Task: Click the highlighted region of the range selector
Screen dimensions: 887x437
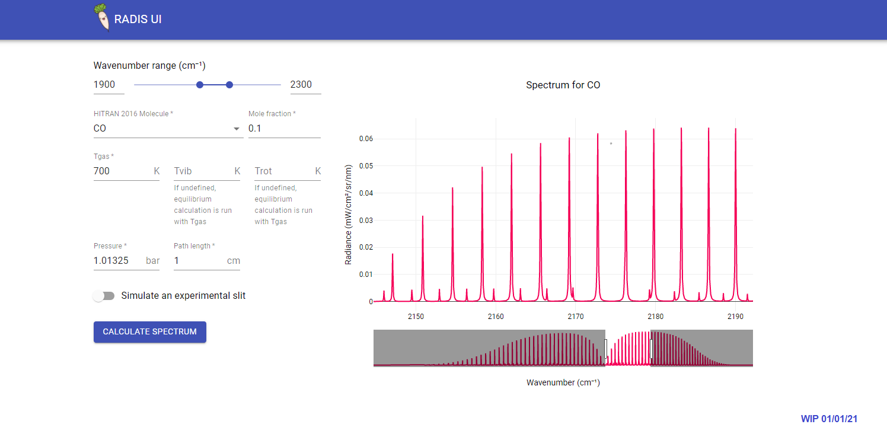Action: point(628,348)
